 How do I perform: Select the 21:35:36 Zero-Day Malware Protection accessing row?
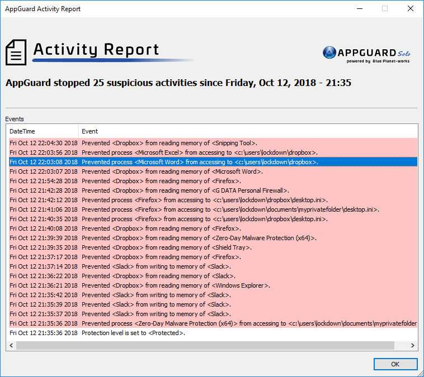(213, 323)
